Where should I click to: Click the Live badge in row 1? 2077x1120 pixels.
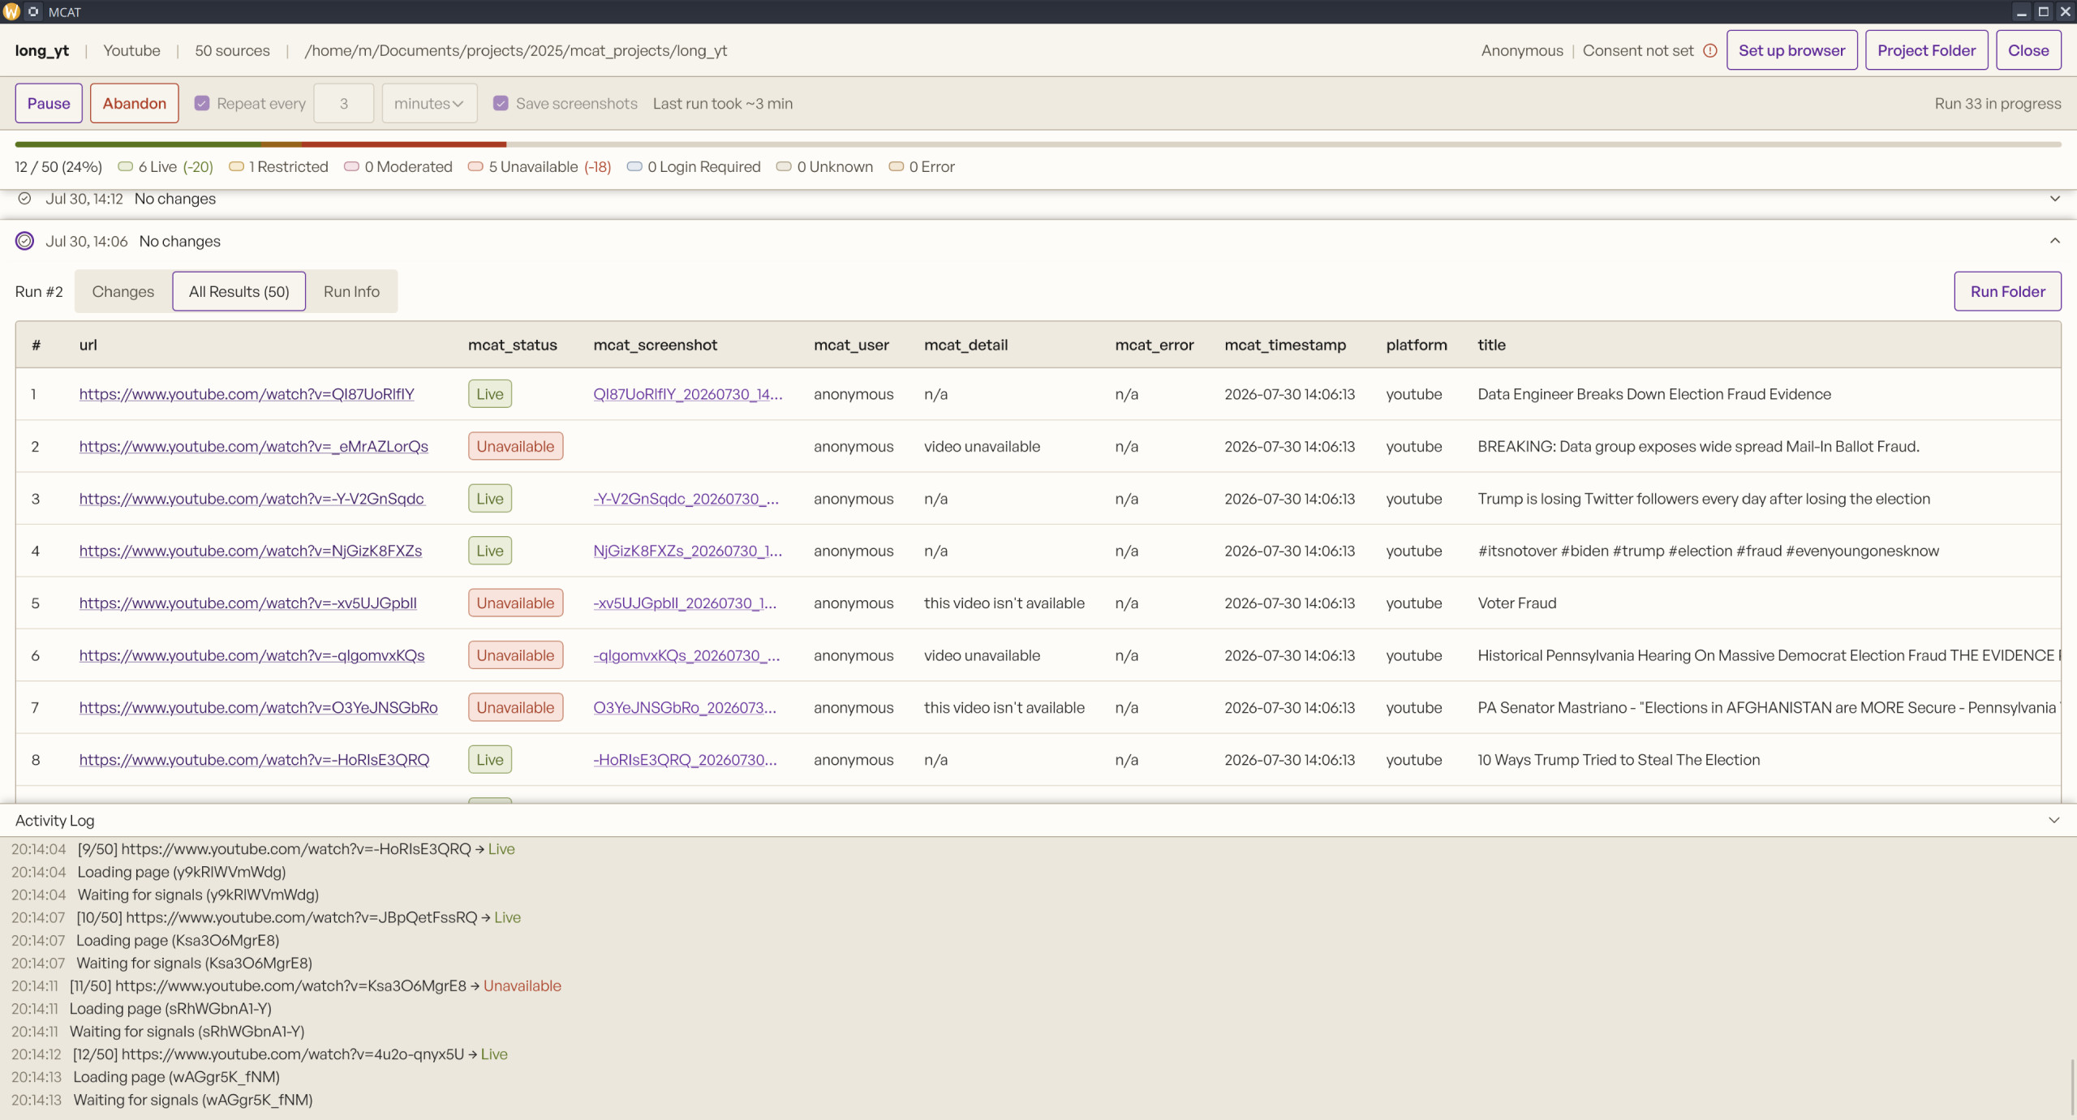click(x=490, y=394)
